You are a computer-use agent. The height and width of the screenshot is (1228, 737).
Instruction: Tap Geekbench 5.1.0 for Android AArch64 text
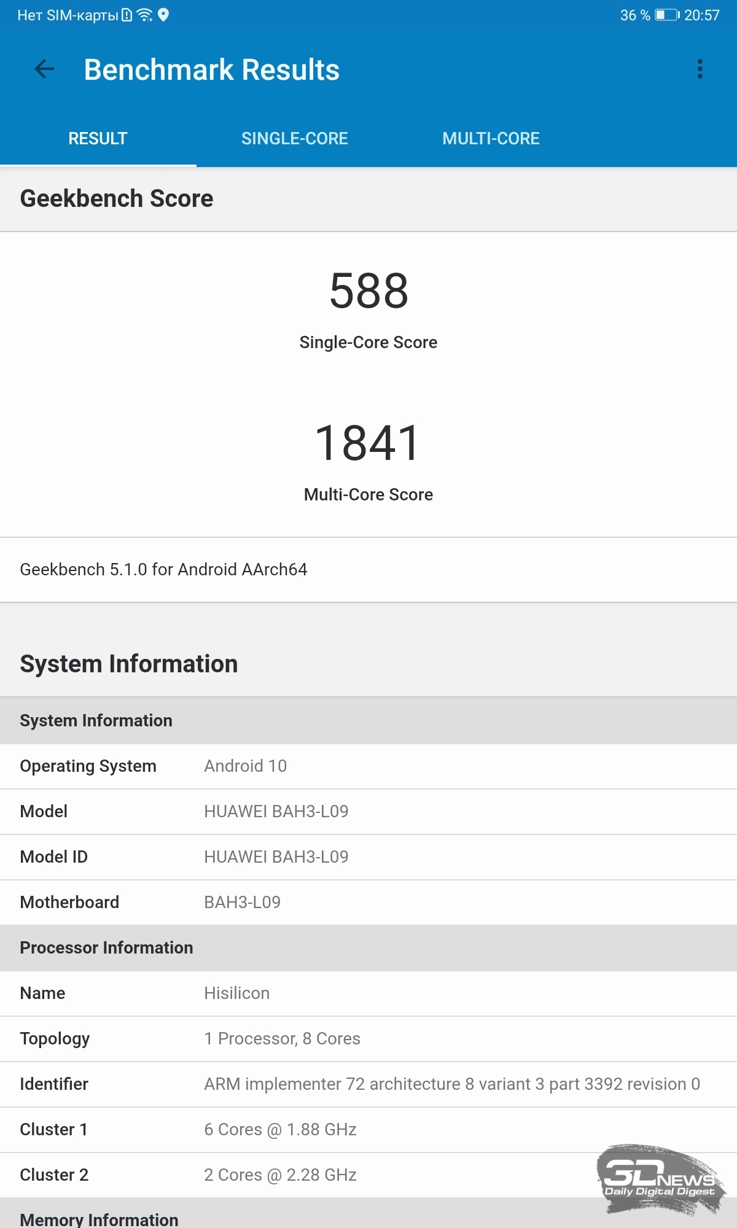[x=163, y=569]
